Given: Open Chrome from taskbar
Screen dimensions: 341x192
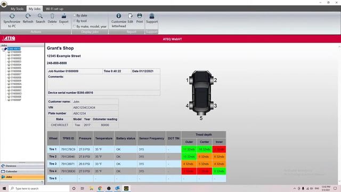Looking at the screenshot, I should tap(100, 188).
